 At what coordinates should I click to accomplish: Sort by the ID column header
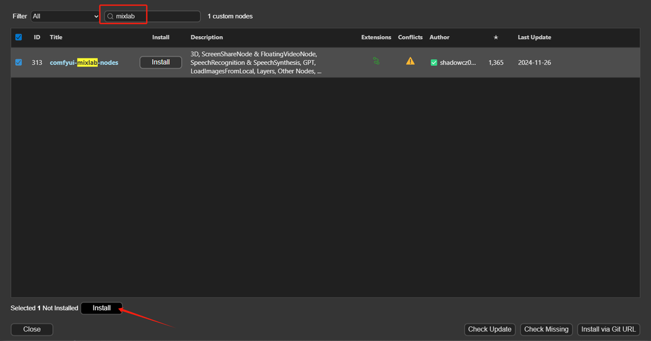37,37
